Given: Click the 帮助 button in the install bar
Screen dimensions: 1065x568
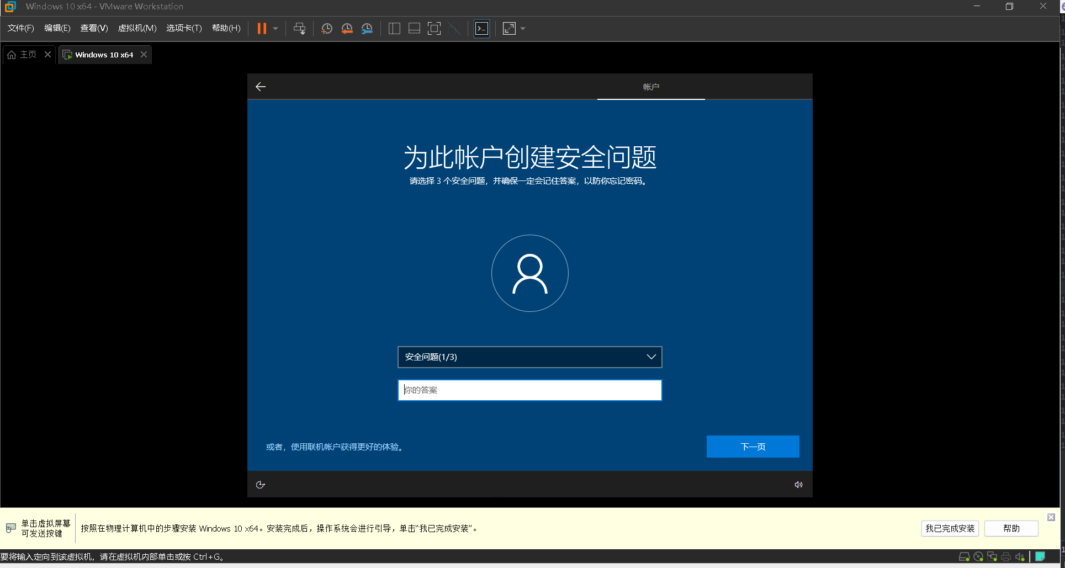Looking at the screenshot, I should (x=1011, y=528).
